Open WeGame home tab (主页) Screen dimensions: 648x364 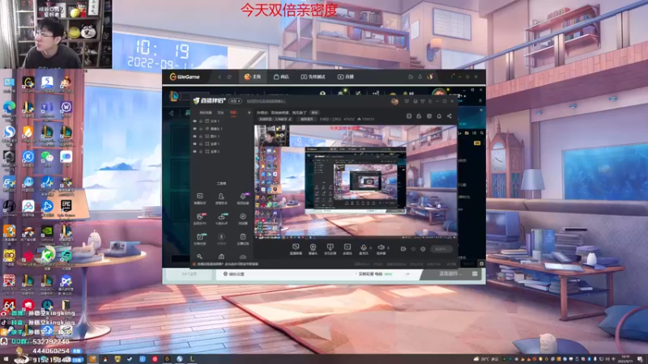(253, 77)
